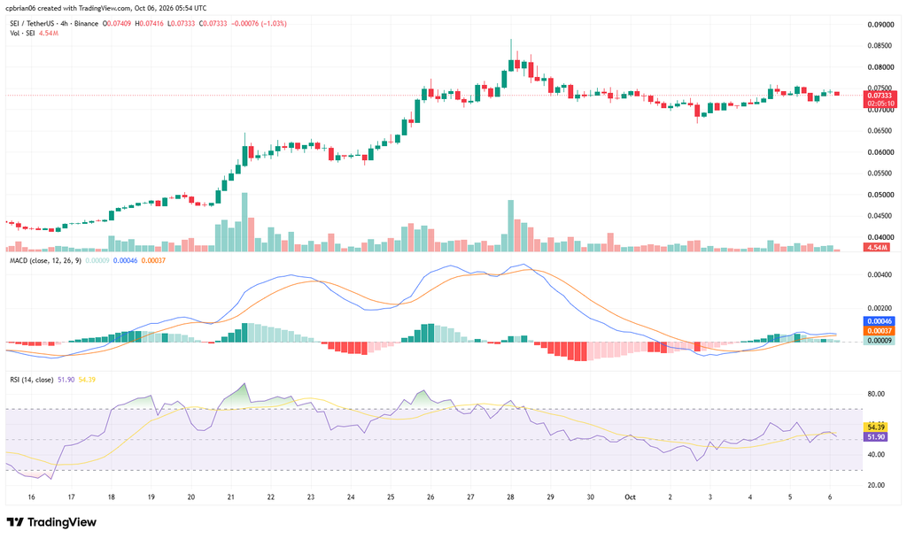
Task: Click the date label 16 on the time axis
Action: coord(31,497)
